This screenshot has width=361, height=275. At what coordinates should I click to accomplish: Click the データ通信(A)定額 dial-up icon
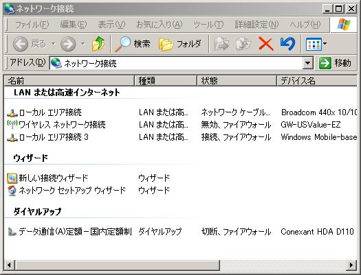click(x=12, y=231)
